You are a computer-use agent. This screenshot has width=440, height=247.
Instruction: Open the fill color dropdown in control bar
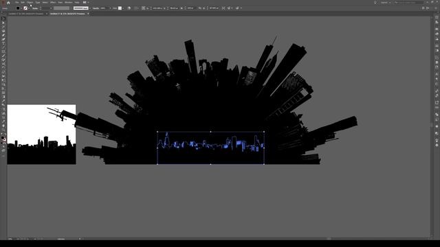(21, 8)
